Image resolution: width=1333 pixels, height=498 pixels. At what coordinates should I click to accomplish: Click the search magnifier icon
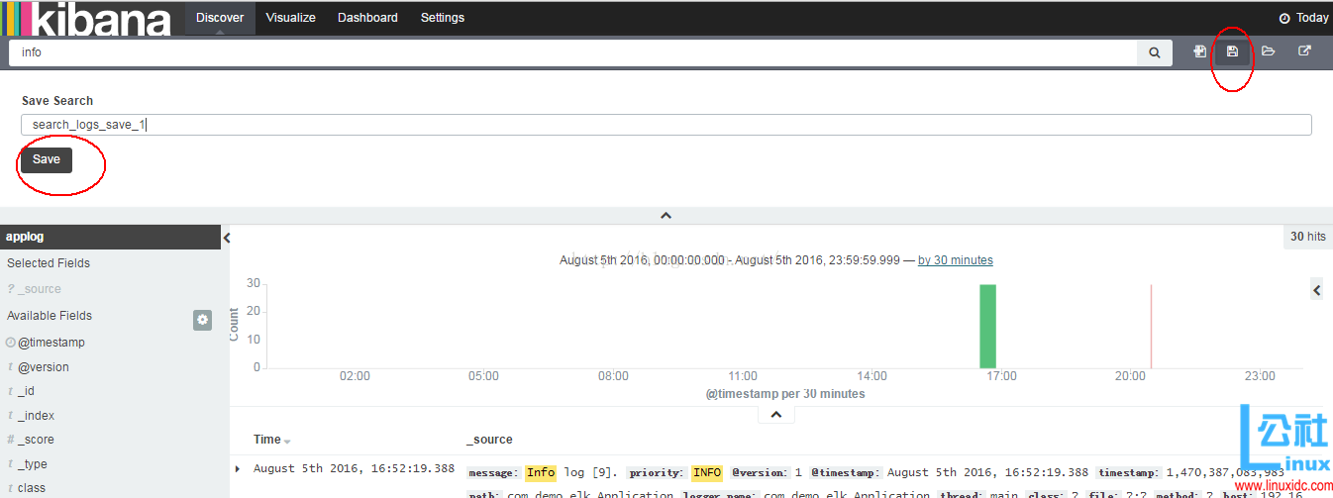click(1154, 52)
